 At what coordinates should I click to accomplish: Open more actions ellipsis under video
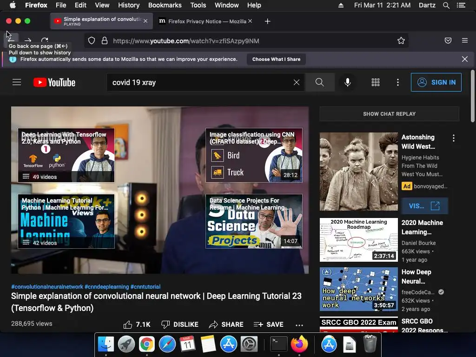click(x=299, y=325)
